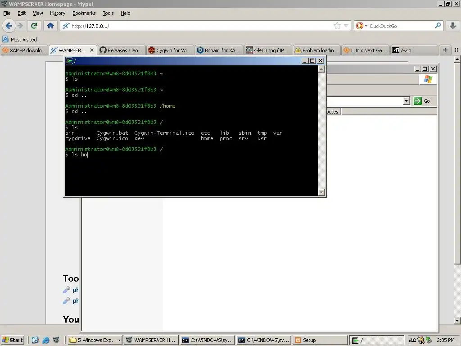The height and width of the screenshot is (346, 461).
Task: Switch to the Bitnami for XAMPP tab
Action: pyautogui.click(x=218, y=50)
